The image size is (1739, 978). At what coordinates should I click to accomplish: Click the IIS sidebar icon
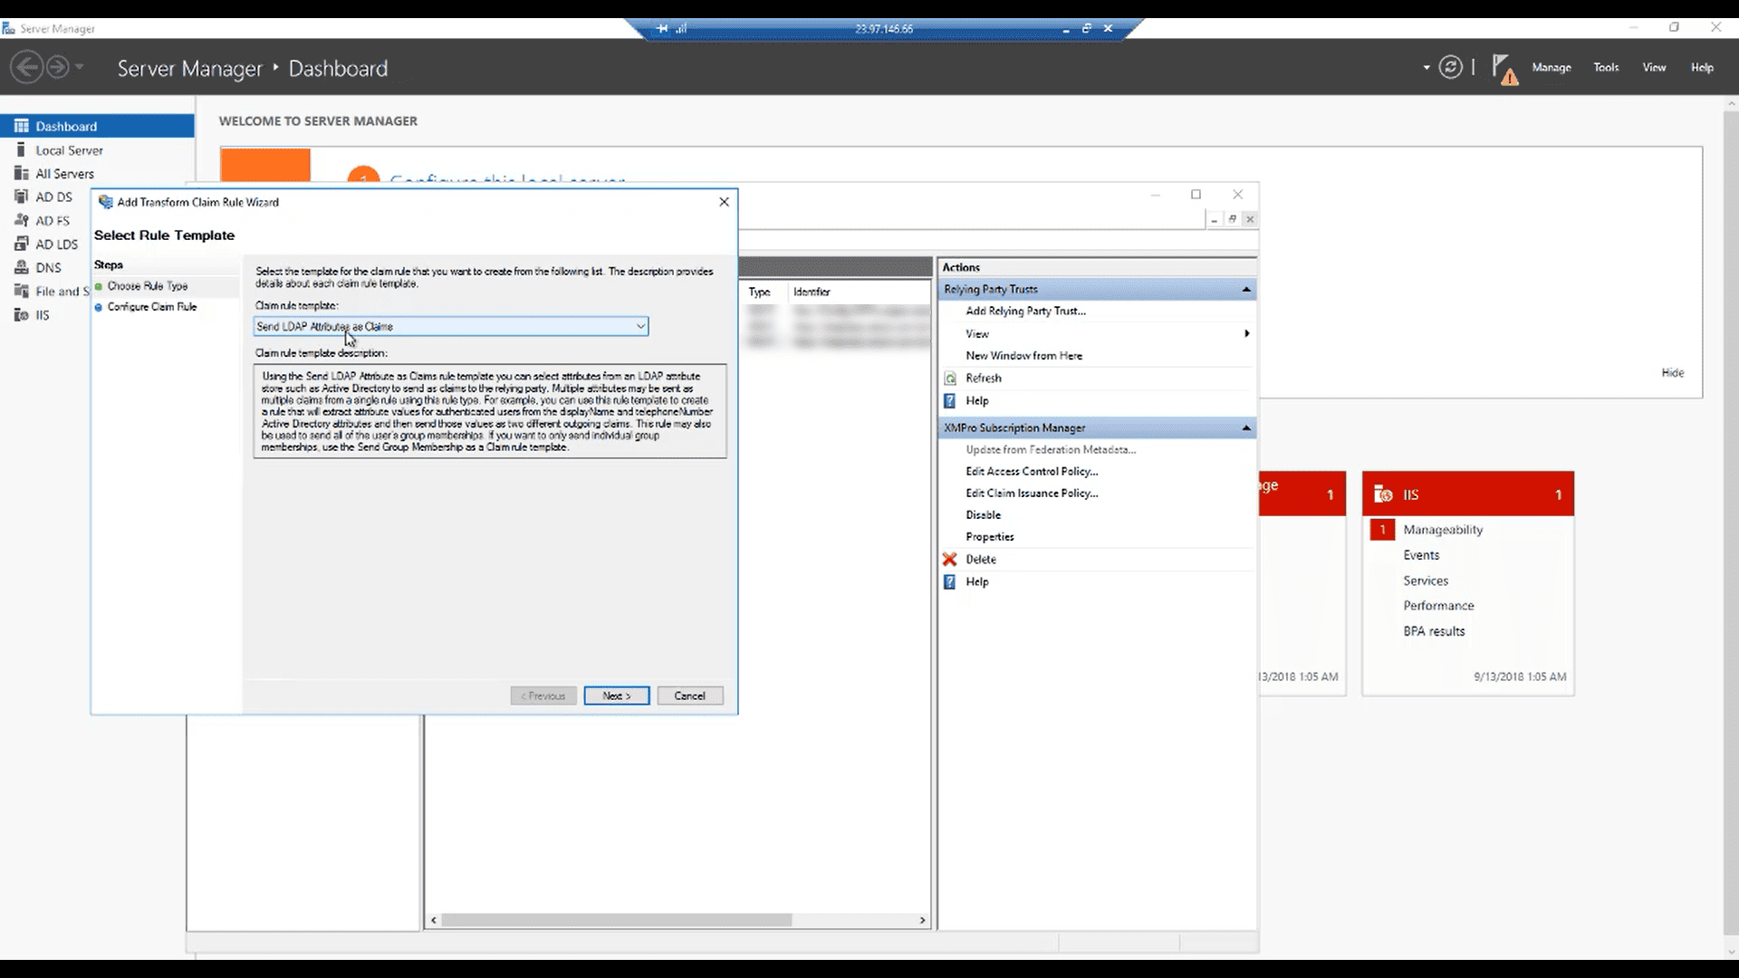22,314
